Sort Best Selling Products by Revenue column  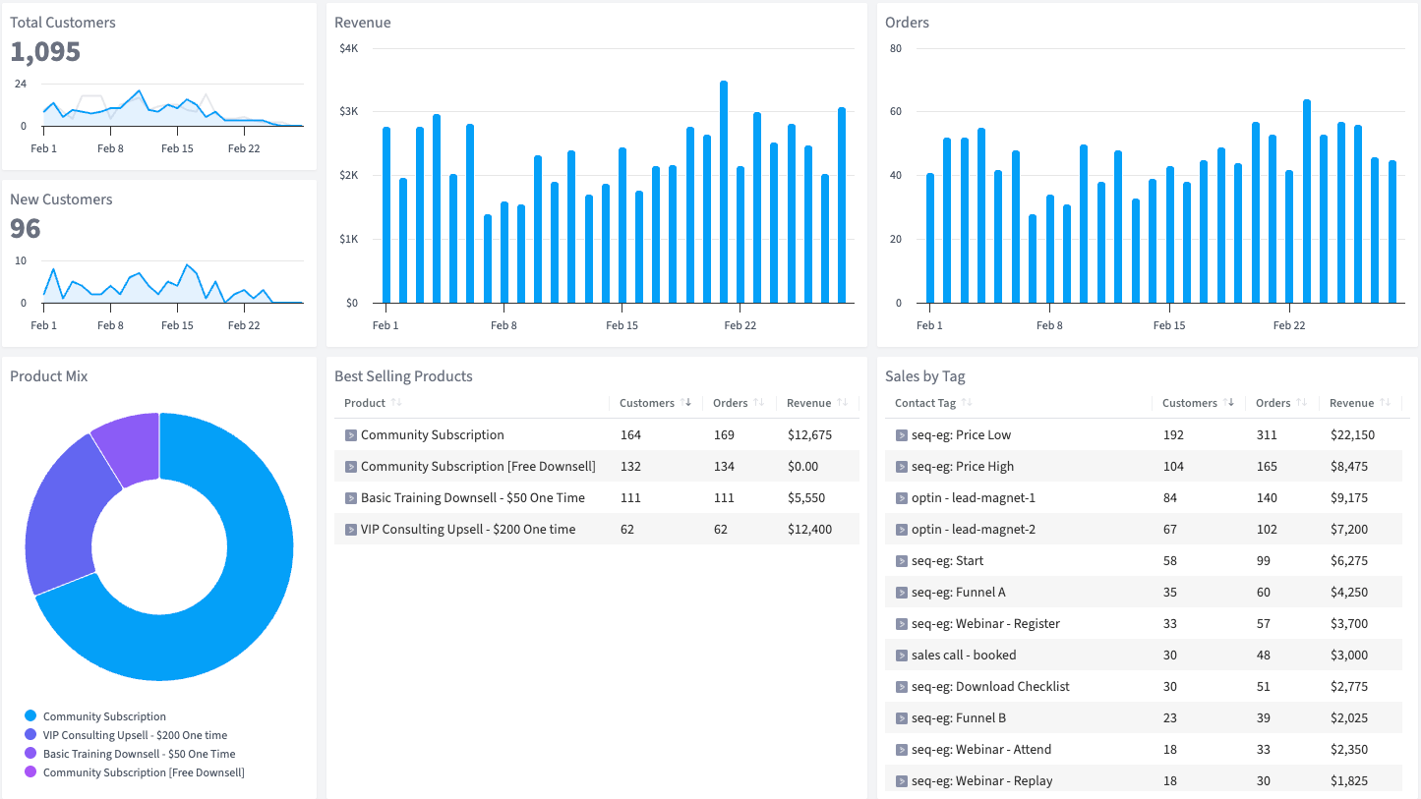pos(808,403)
